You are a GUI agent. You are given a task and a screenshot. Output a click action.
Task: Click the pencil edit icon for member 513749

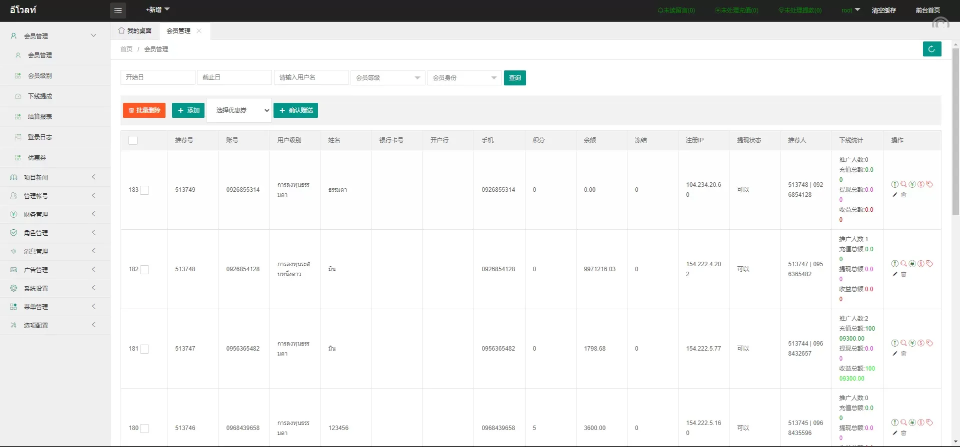pyautogui.click(x=895, y=195)
